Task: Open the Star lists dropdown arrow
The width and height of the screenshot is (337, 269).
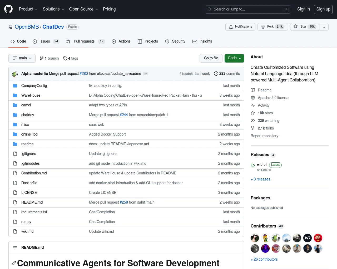Action: point(324,27)
